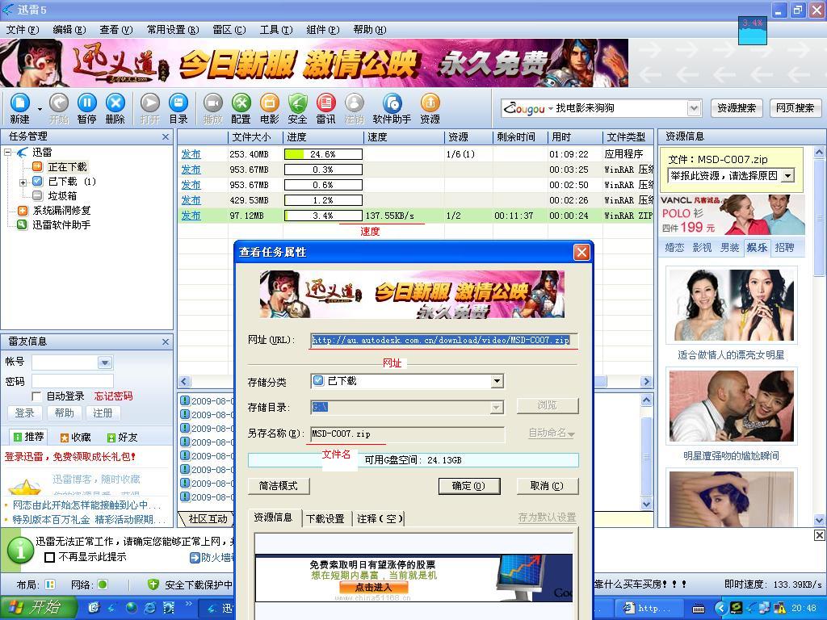Image resolution: width=827 pixels, height=620 pixels.
Task: Open the 查看 menu
Action: point(116,30)
